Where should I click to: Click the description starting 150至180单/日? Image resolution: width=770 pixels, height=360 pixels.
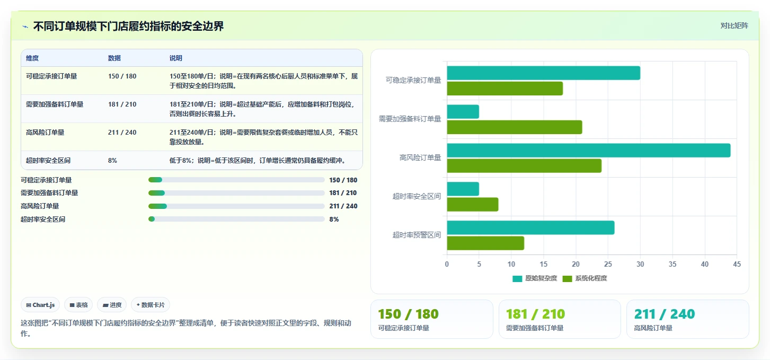click(x=263, y=81)
